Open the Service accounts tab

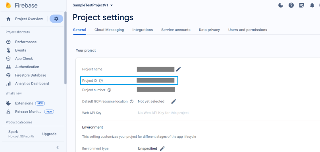176,30
